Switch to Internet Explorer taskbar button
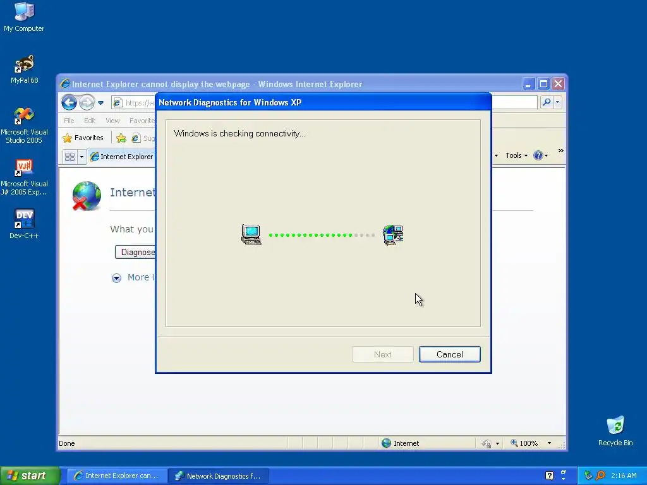The width and height of the screenshot is (647, 485). pyautogui.click(x=117, y=476)
